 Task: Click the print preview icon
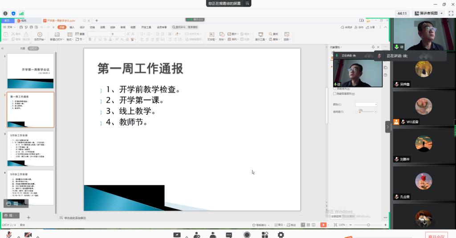(37, 27)
